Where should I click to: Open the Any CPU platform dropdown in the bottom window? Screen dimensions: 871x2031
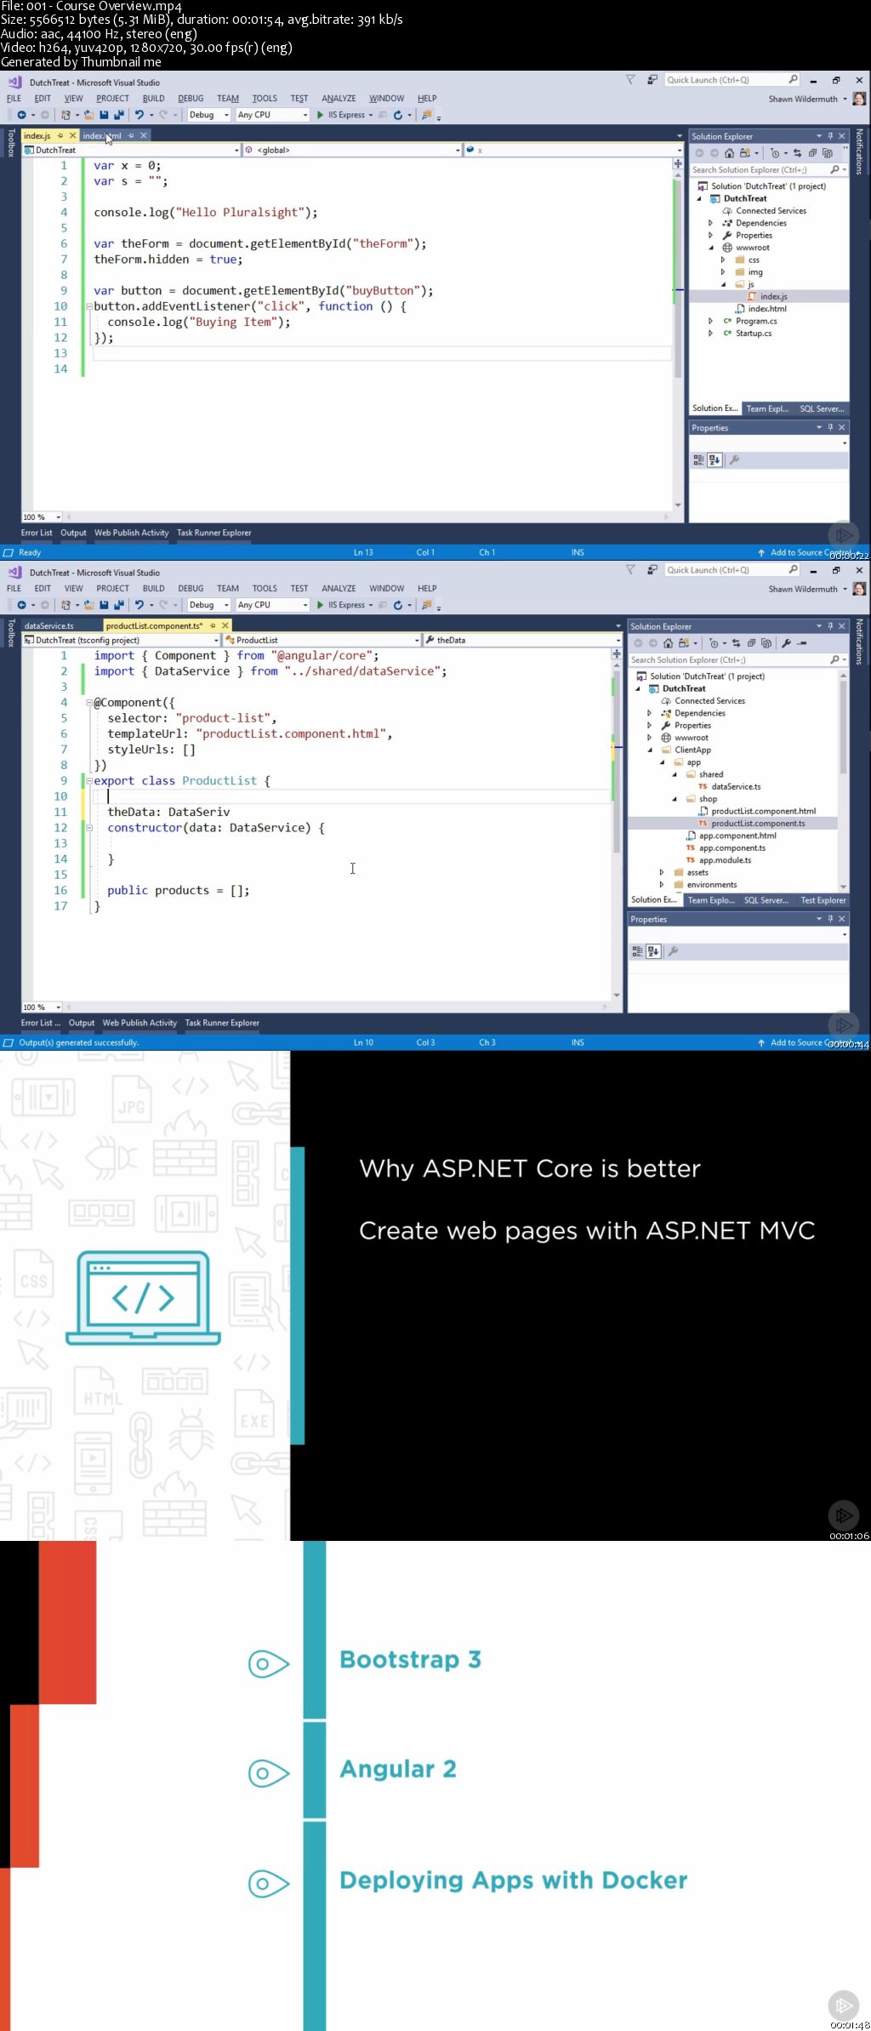click(x=272, y=605)
